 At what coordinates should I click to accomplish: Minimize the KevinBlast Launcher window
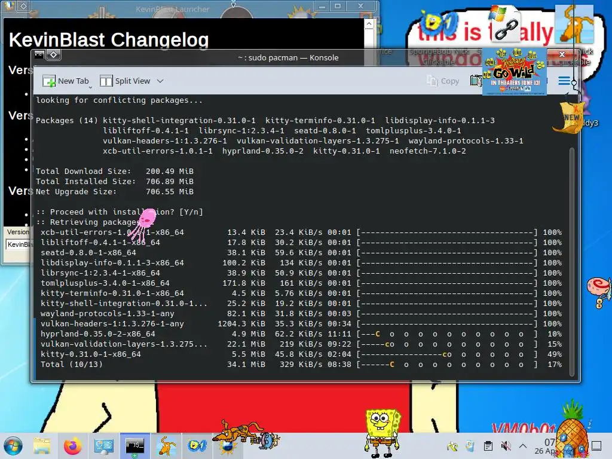pyautogui.click(x=322, y=6)
